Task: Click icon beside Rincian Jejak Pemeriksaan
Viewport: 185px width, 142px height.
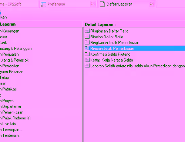Action: [x=87, y=48]
